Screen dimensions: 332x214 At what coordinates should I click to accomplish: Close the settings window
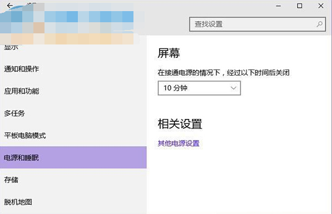321,6
